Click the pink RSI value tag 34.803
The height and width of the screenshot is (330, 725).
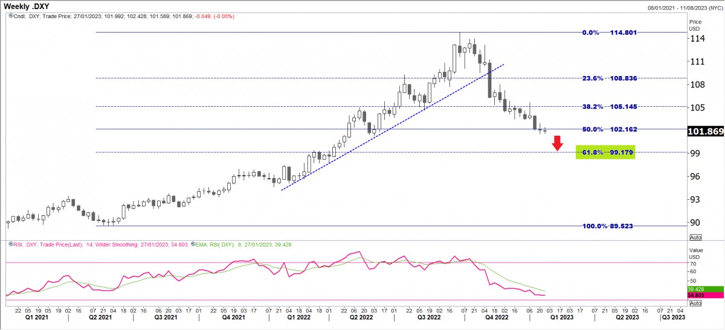coord(705,295)
